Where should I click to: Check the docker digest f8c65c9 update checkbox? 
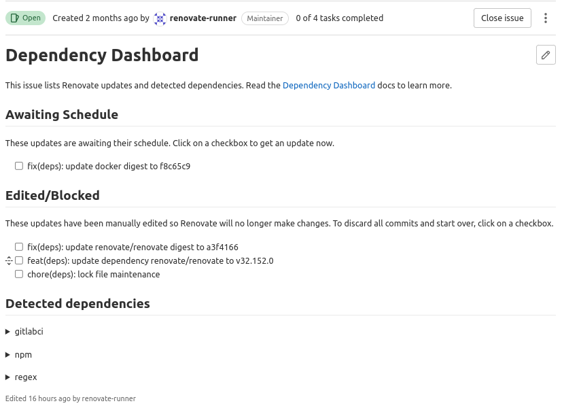pyautogui.click(x=18, y=165)
